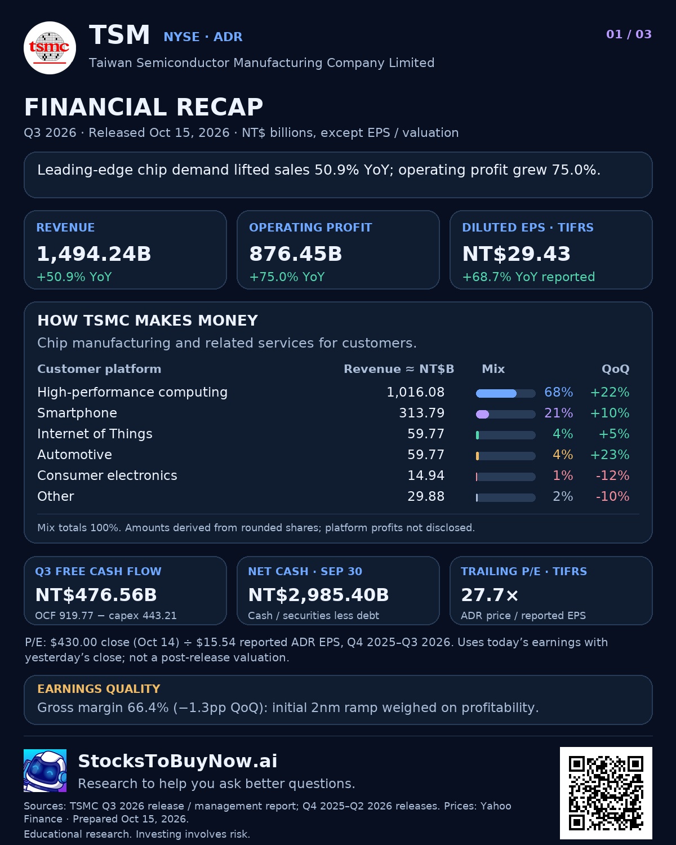Click the 14.94 revenue value
This screenshot has width=676, height=845.
[426, 475]
